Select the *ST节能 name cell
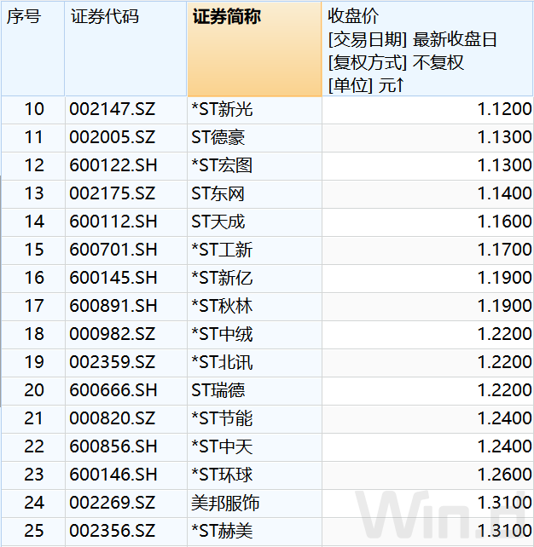 [x=254, y=418]
